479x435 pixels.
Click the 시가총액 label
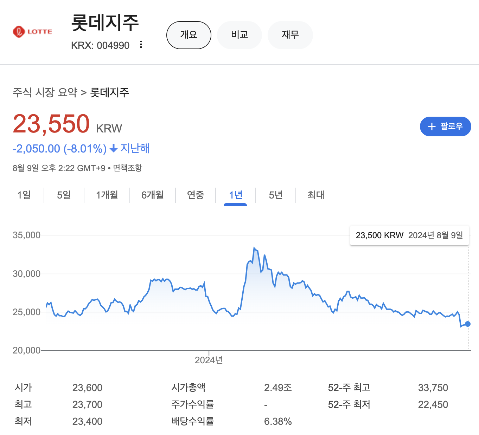tap(189, 388)
